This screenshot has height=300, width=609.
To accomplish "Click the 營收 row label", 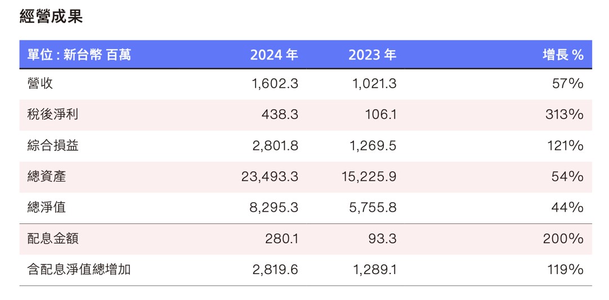I will 40,84.
